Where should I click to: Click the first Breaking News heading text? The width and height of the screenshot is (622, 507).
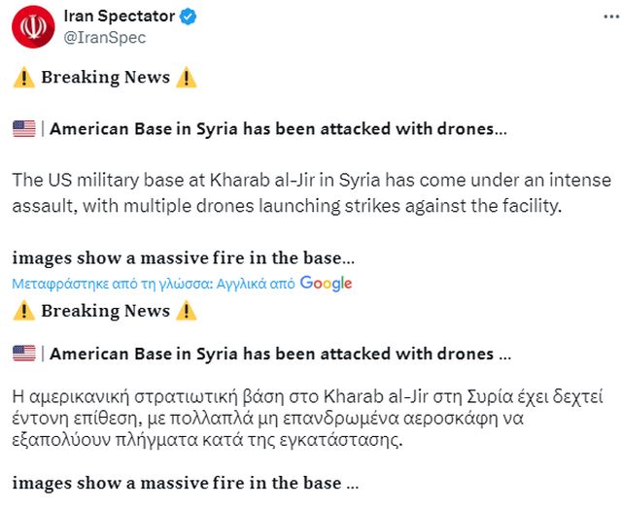tap(105, 78)
